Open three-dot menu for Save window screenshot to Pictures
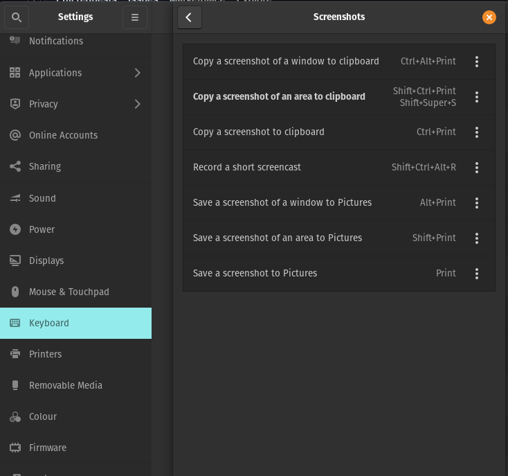Screen dimensions: 508x476 [477, 202]
